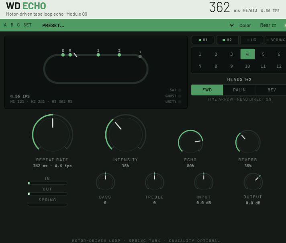Click the OUT level meter
The width and height of the screenshot is (286, 243).
[47, 194]
